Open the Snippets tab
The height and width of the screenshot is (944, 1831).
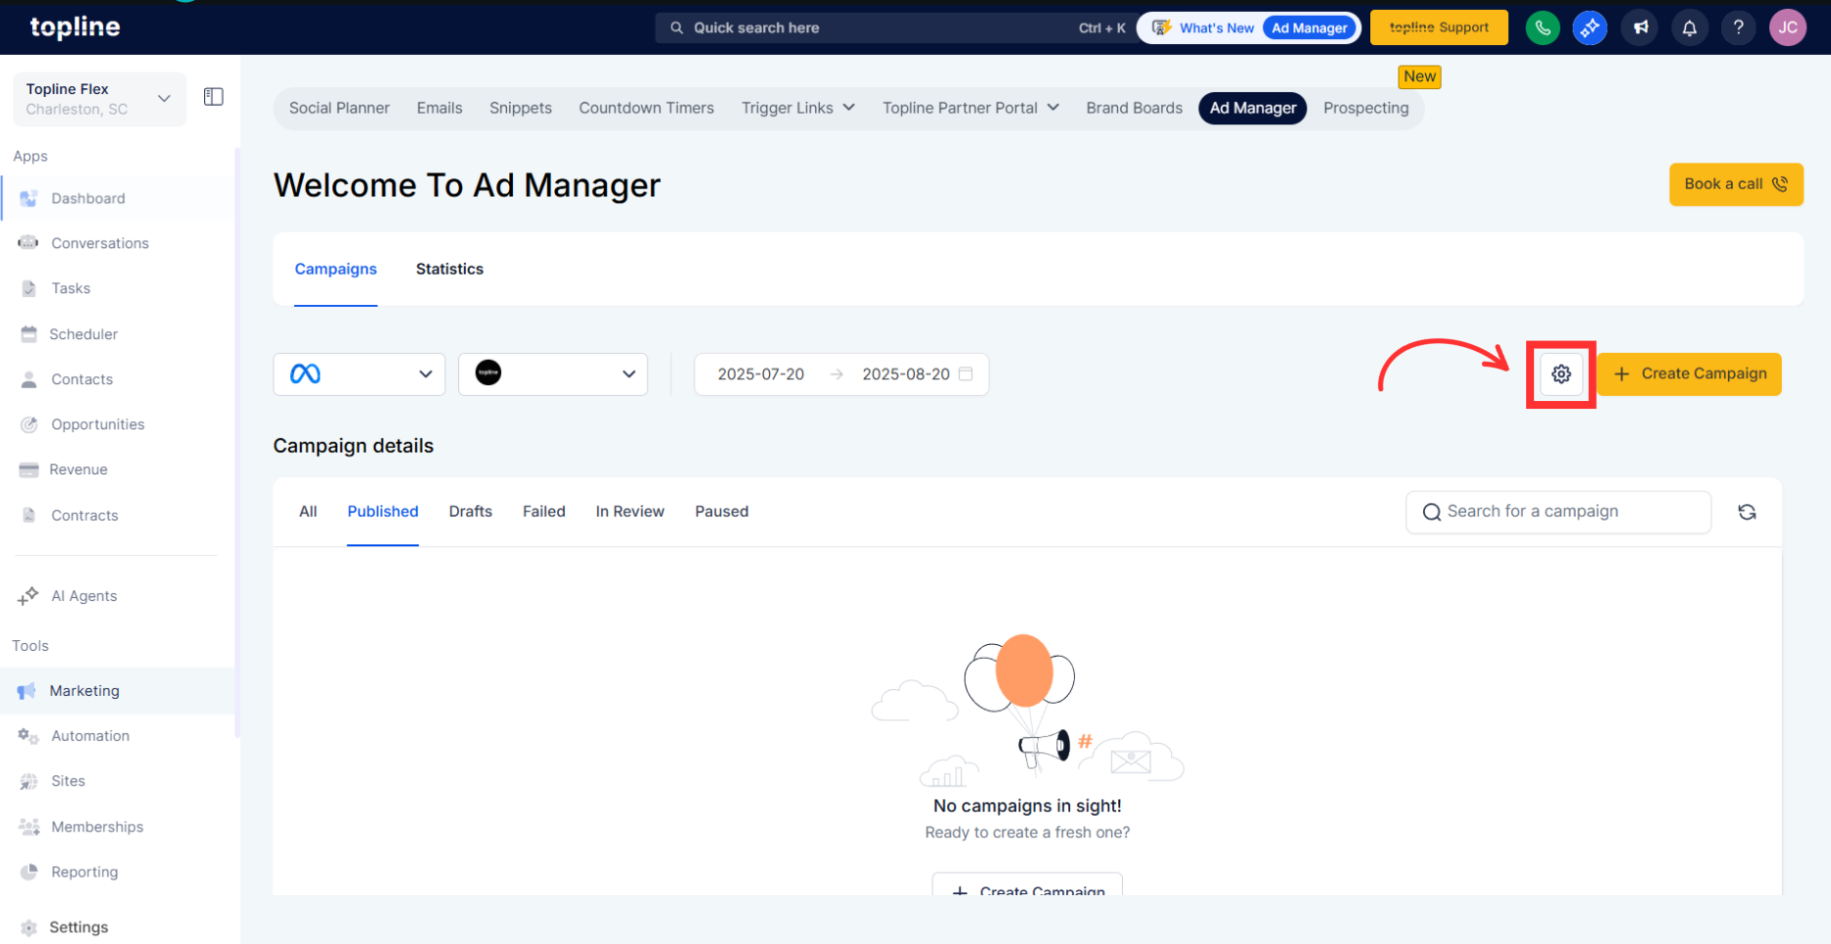click(x=521, y=108)
